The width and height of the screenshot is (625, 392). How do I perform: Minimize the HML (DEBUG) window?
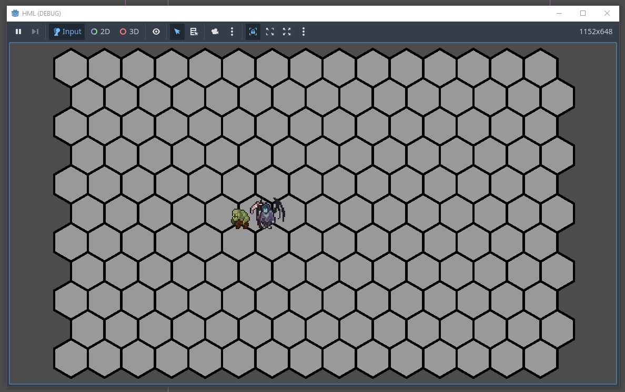pyautogui.click(x=559, y=13)
